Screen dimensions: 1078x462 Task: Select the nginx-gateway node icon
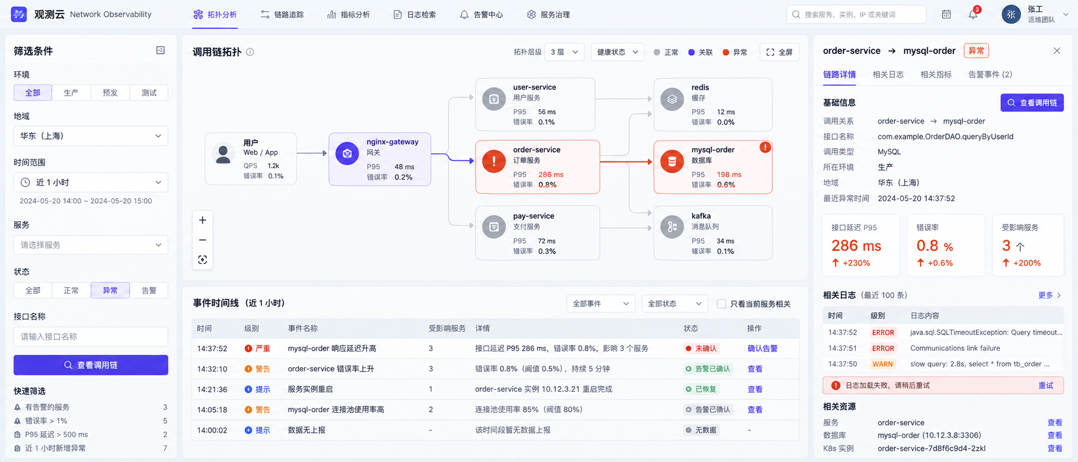tap(347, 154)
